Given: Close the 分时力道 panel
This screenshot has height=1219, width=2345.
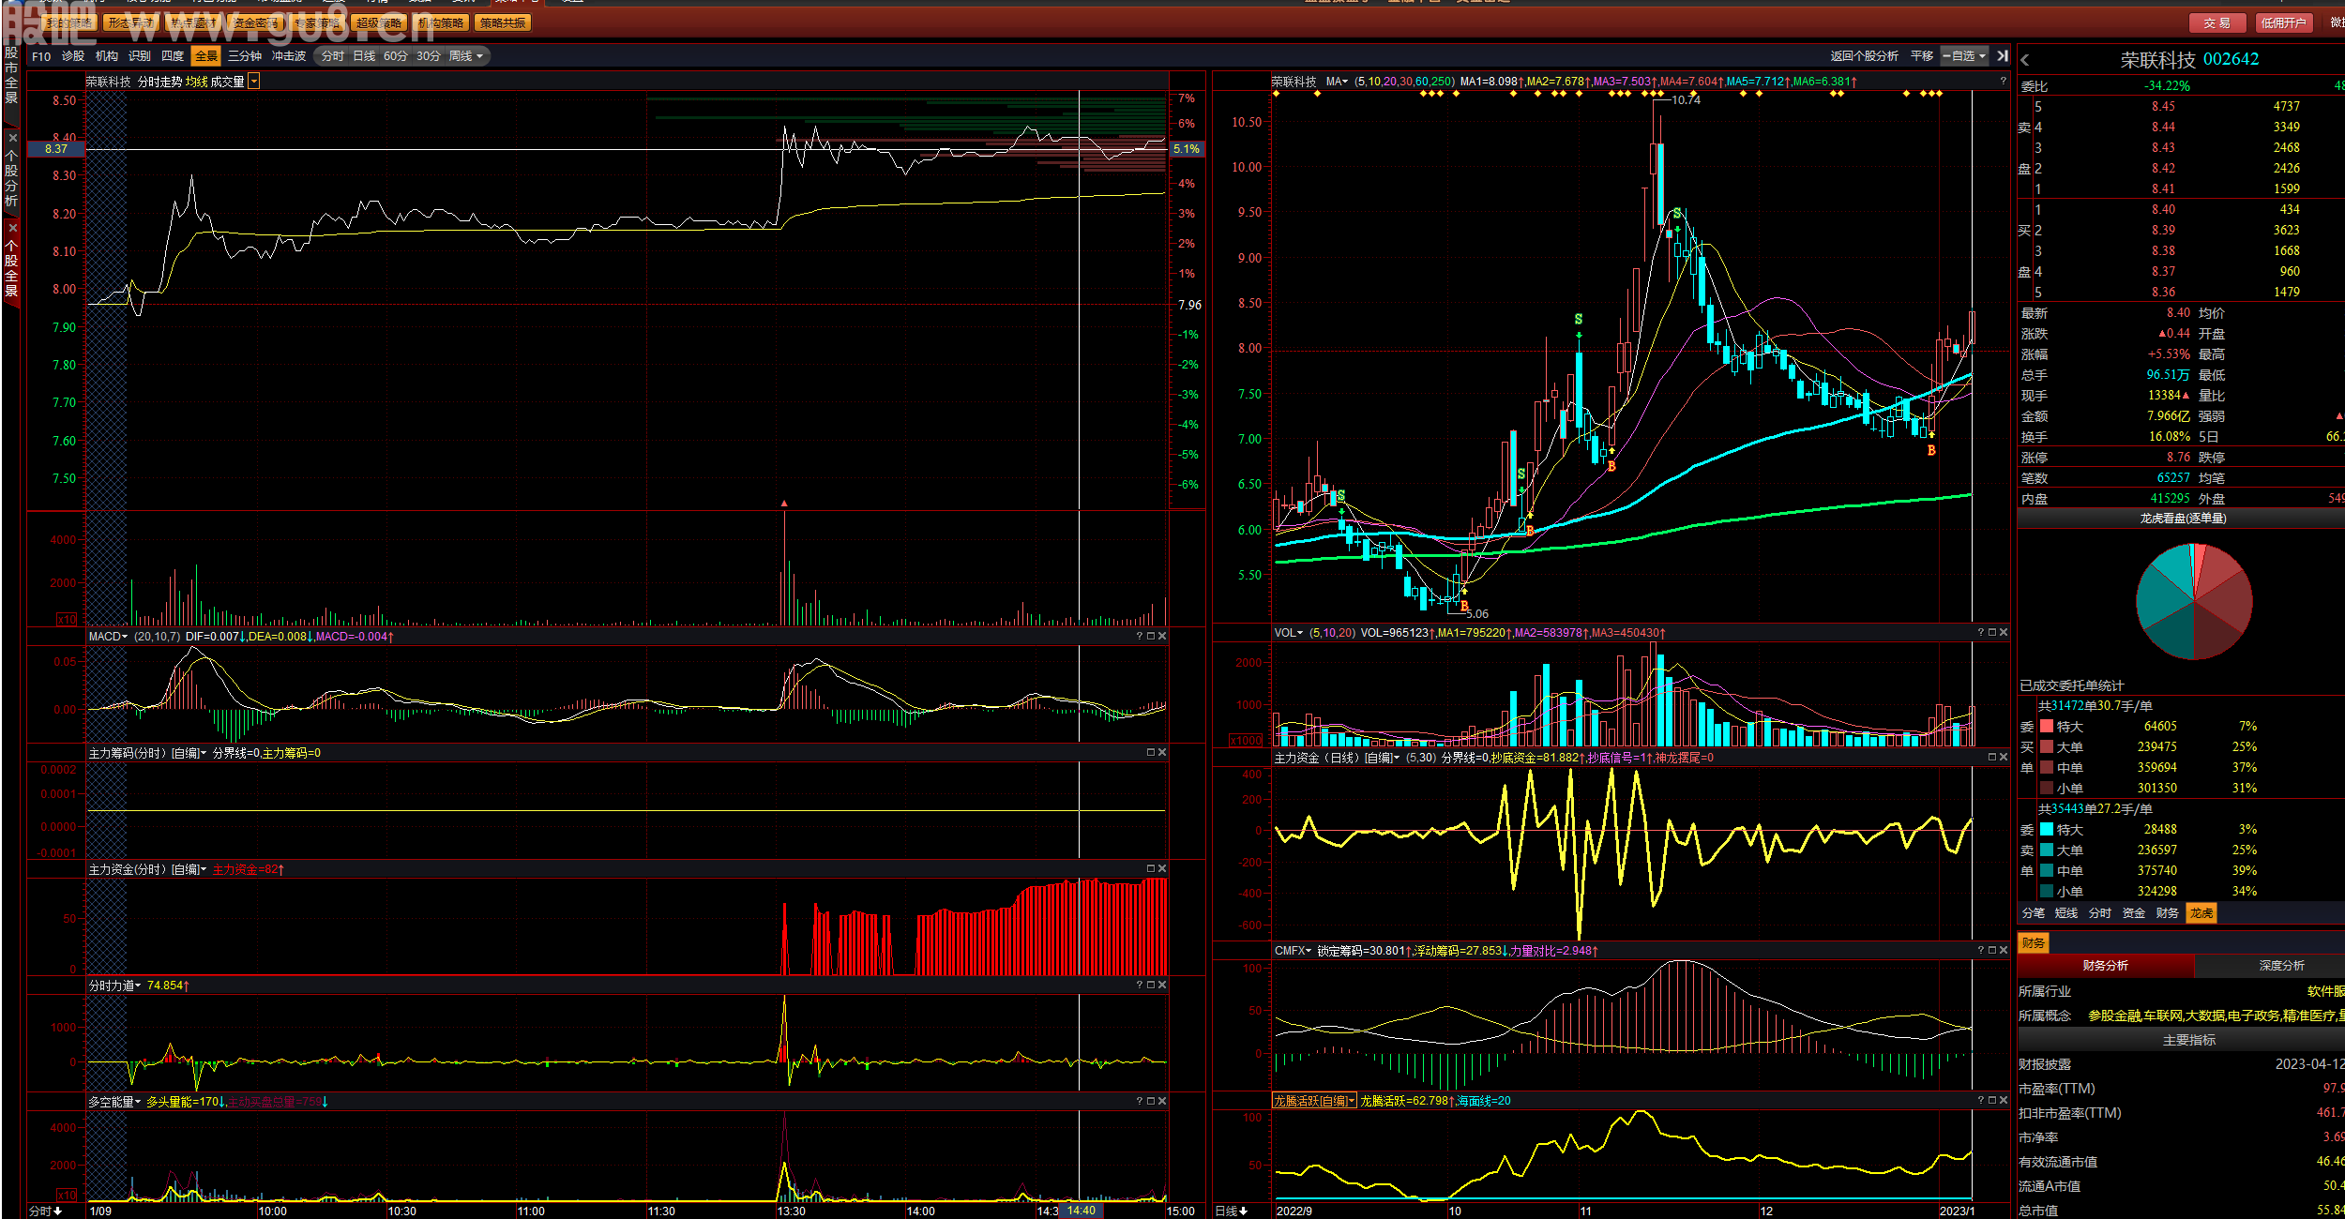Looking at the screenshot, I should tap(1162, 985).
